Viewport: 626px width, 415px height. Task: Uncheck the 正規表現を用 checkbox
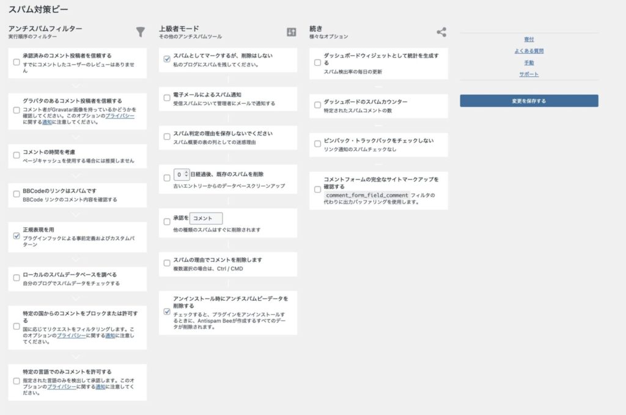coord(17,236)
